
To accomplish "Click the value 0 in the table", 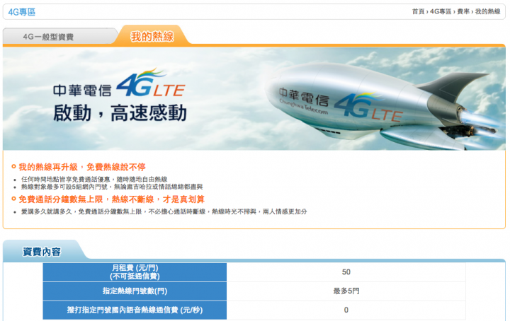I will click(x=346, y=310).
